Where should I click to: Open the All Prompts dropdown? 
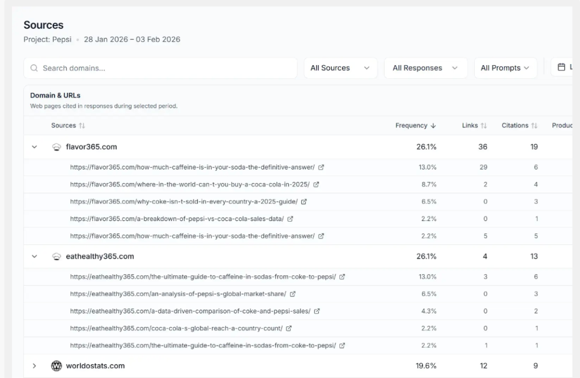tap(505, 68)
